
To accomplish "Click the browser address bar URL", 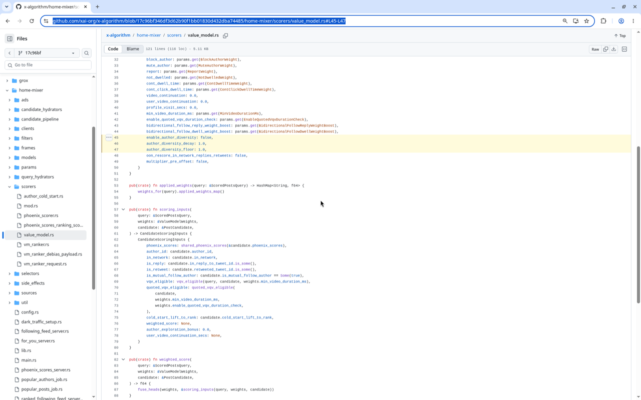I will coord(199,21).
